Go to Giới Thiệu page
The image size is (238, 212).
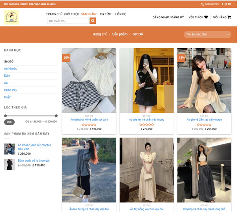pyautogui.click(x=71, y=14)
